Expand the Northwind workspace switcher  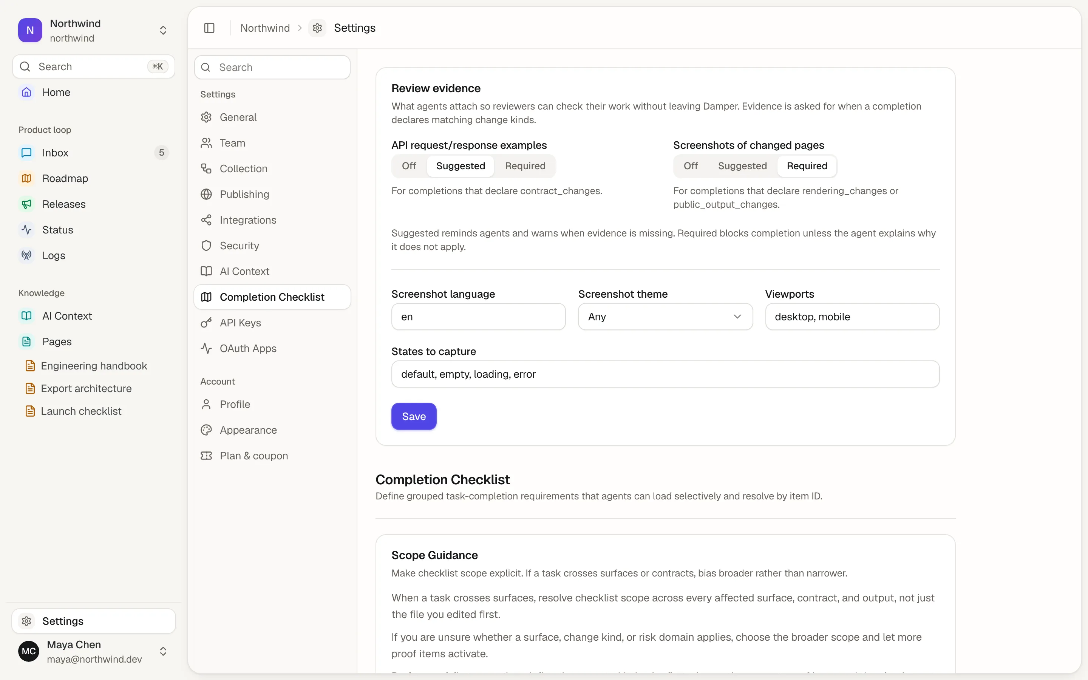coord(163,30)
